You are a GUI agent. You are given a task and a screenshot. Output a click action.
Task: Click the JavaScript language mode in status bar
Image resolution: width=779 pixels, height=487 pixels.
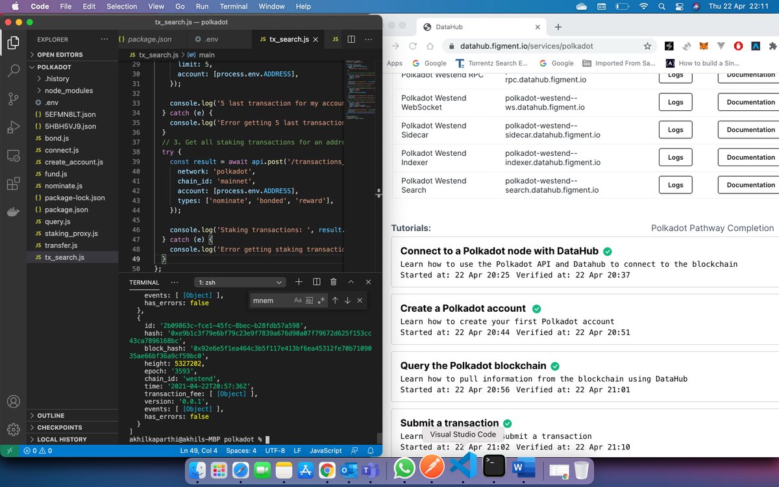click(326, 450)
